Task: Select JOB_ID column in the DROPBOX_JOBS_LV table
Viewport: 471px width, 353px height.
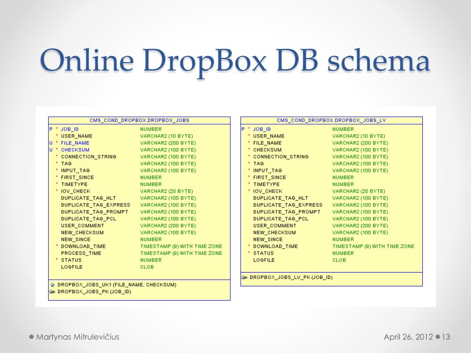Action: pos(262,129)
